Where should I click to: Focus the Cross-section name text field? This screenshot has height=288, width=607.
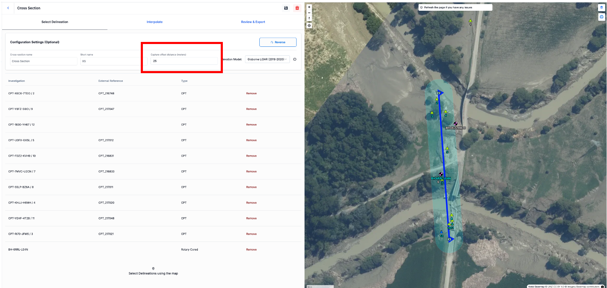pos(43,61)
